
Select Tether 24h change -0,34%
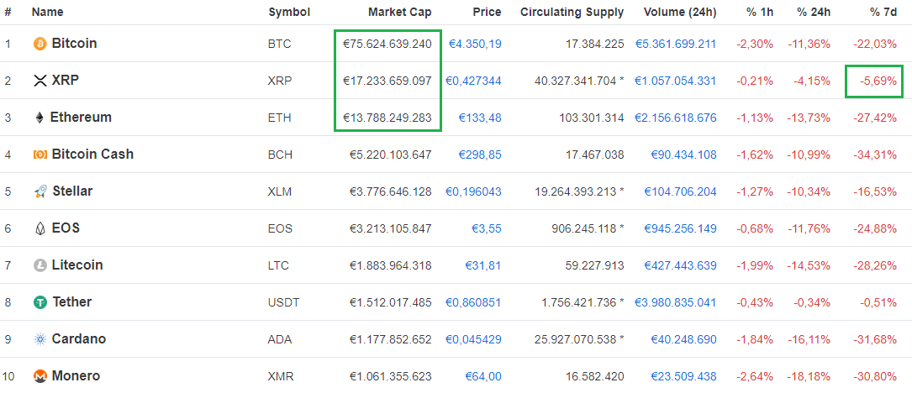[x=812, y=302]
